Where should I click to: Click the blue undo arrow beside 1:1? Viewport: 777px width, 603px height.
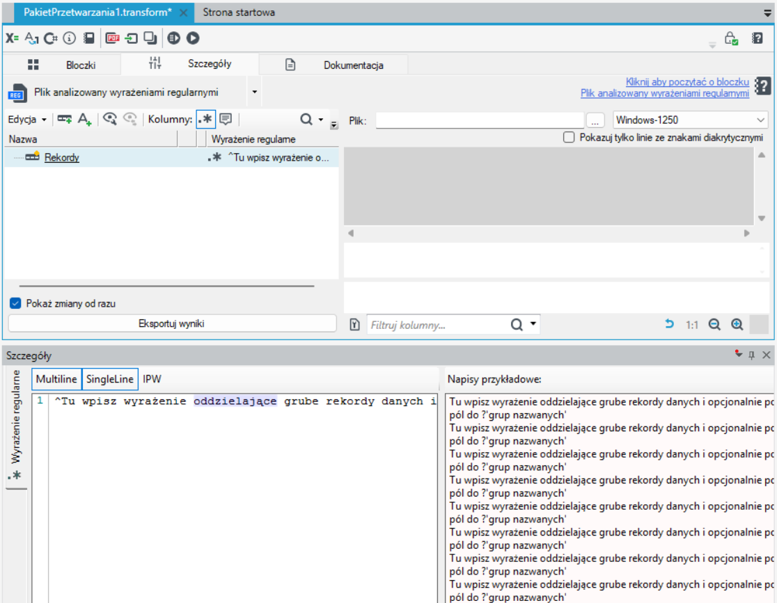(669, 324)
